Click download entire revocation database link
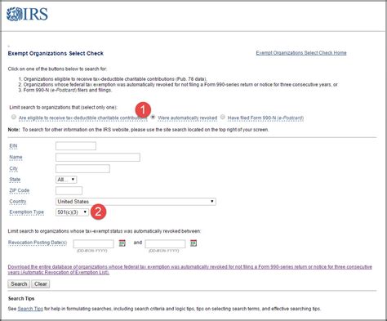Image resolution: width=387 pixels, height=321 pixels. coord(190,270)
